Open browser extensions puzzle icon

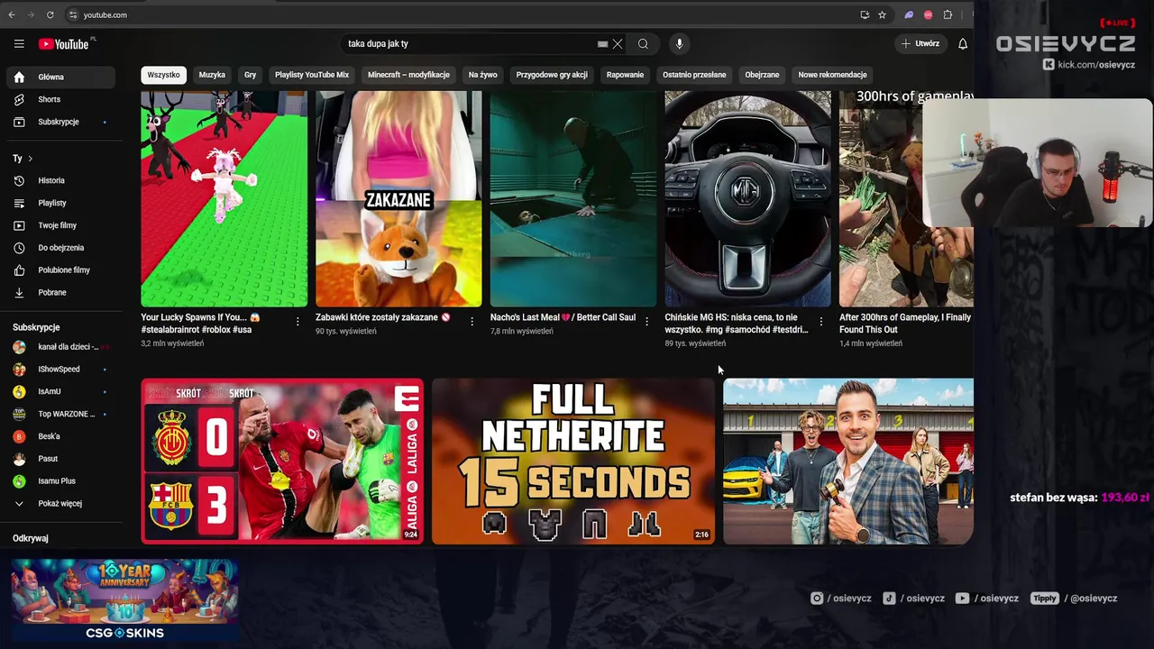pos(948,14)
